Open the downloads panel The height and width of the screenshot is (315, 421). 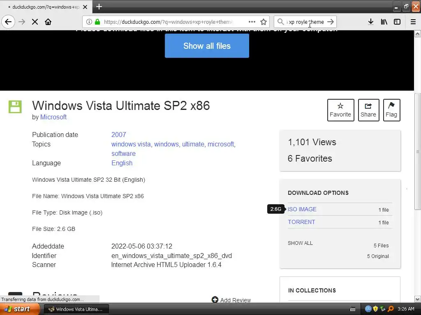coord(371,22)
